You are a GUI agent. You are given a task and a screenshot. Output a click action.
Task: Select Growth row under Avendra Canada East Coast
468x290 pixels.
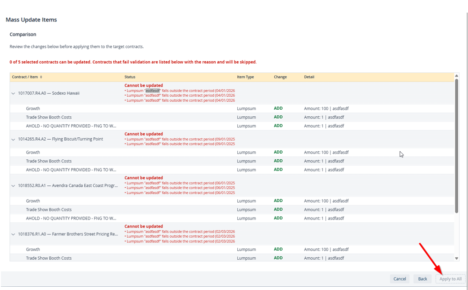[232, 201]
